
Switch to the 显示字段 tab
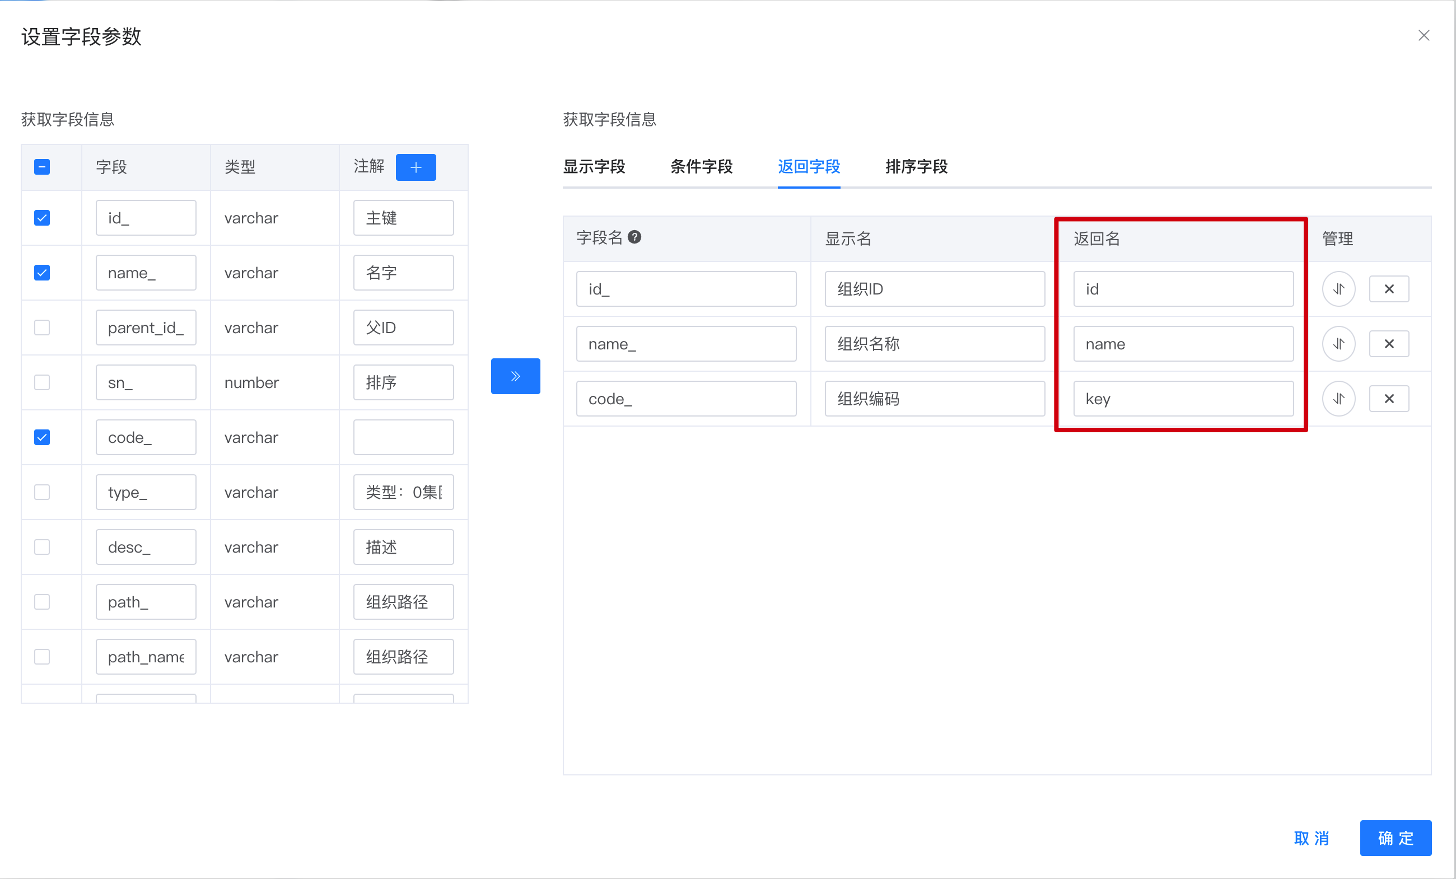coord(594,167)
